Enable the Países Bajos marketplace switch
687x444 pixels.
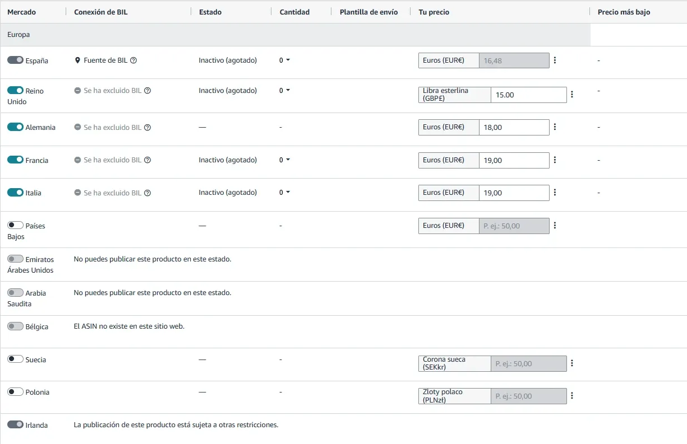(15, 225)
